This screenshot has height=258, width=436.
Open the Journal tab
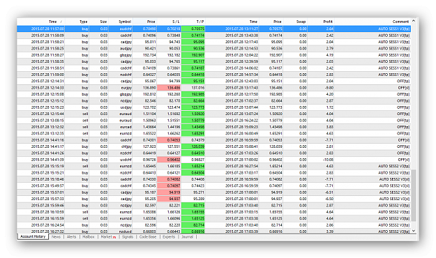187,237
